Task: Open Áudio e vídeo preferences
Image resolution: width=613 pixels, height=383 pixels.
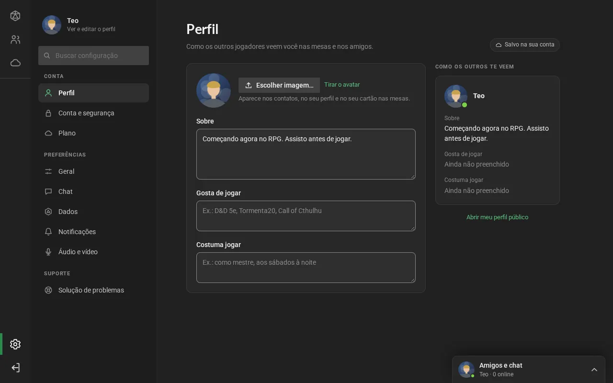Action: (93, 252)
